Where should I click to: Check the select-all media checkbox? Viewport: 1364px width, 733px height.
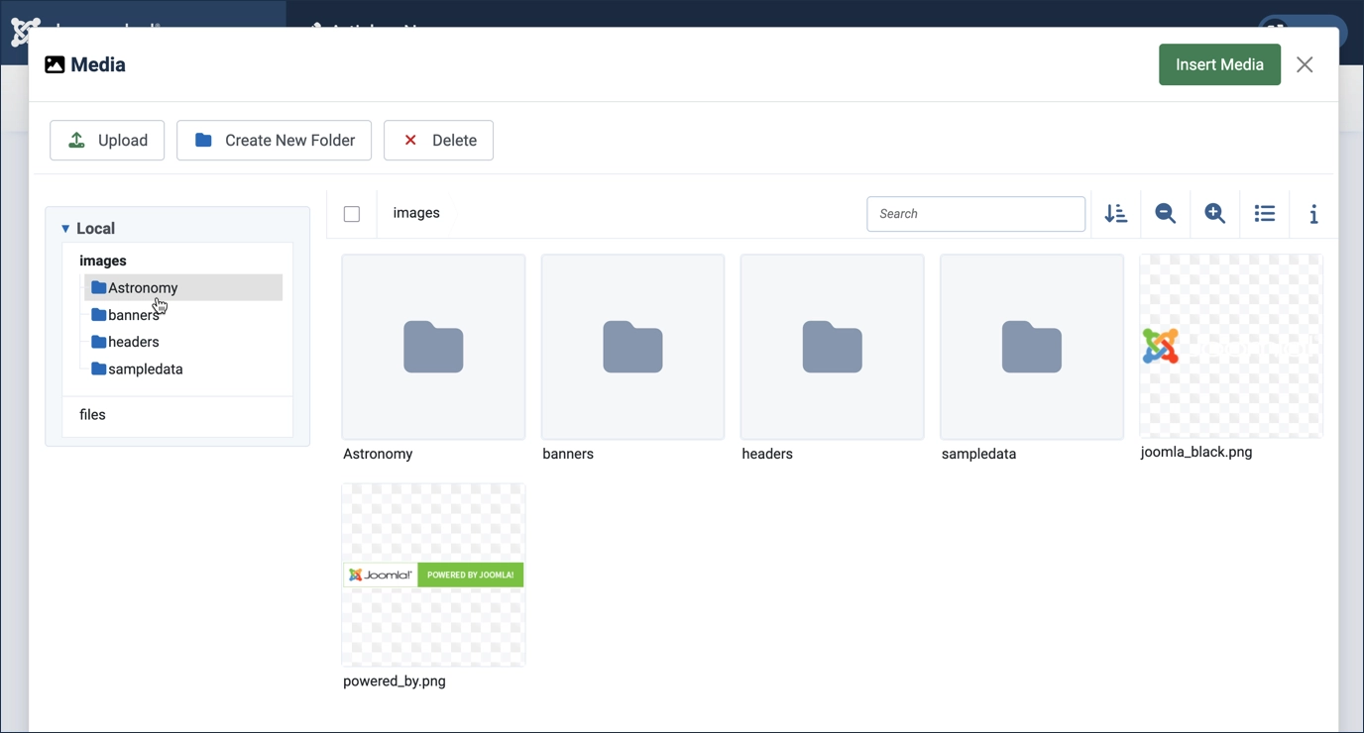coord(352,213)
